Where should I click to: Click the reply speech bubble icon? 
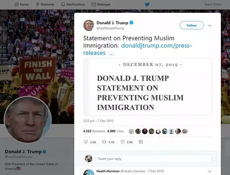[86, 142]
